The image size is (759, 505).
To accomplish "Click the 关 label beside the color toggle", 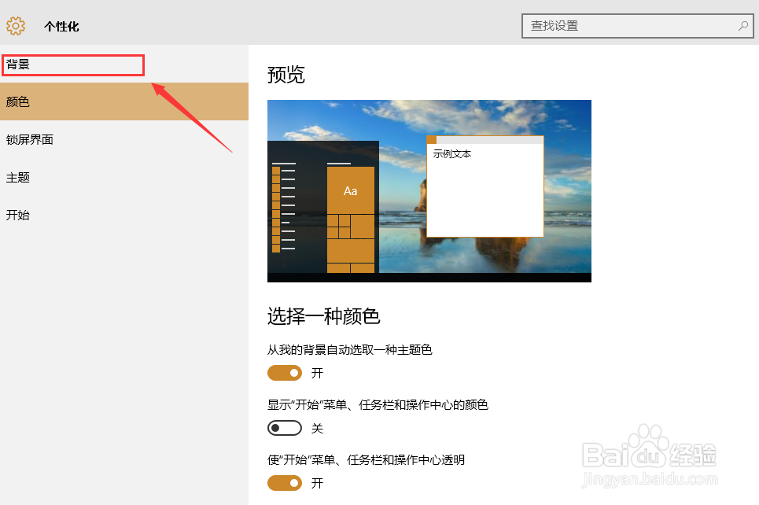I will (x=317, y=427).
